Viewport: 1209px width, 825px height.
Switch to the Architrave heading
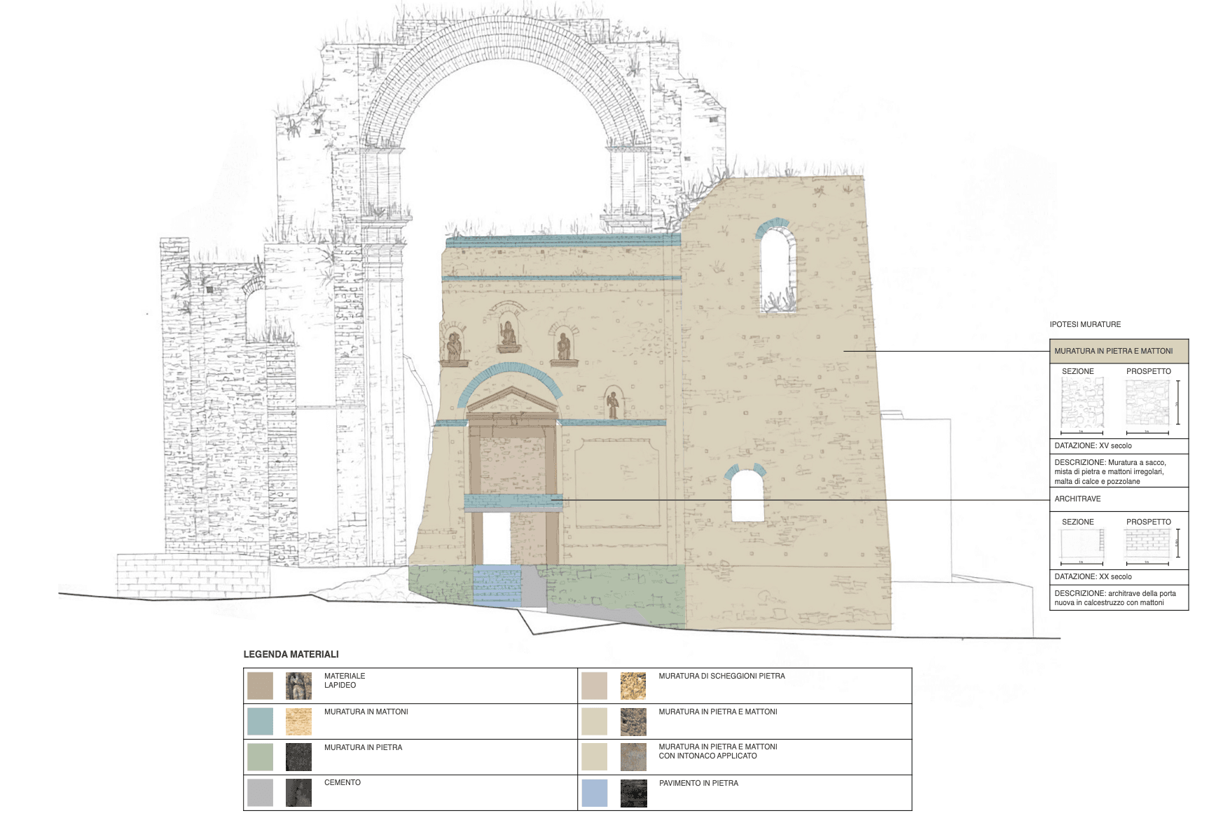tap(1079, 499)
